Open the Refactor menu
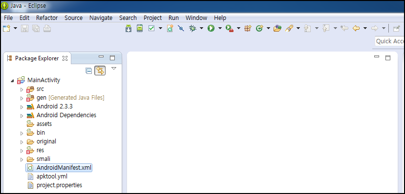Viewport: 405px width, 194px height. [x=47, y=18]
